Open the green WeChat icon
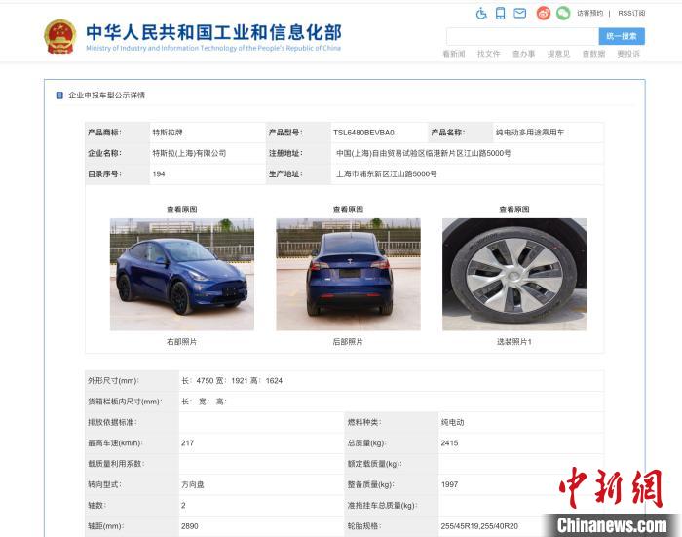This screenshot has width=682, height=537. pos(563,14)
